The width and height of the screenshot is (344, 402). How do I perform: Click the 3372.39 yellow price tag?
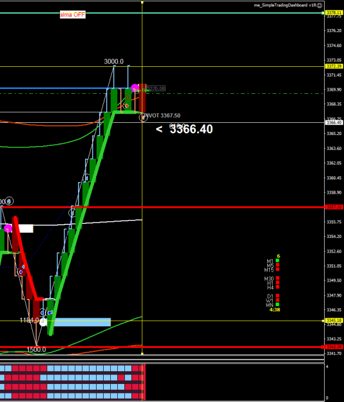334,66
